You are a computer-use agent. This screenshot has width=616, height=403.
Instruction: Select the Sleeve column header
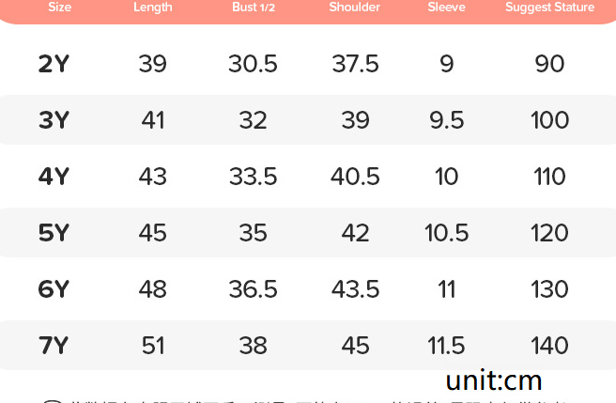(x=446, y=8)
